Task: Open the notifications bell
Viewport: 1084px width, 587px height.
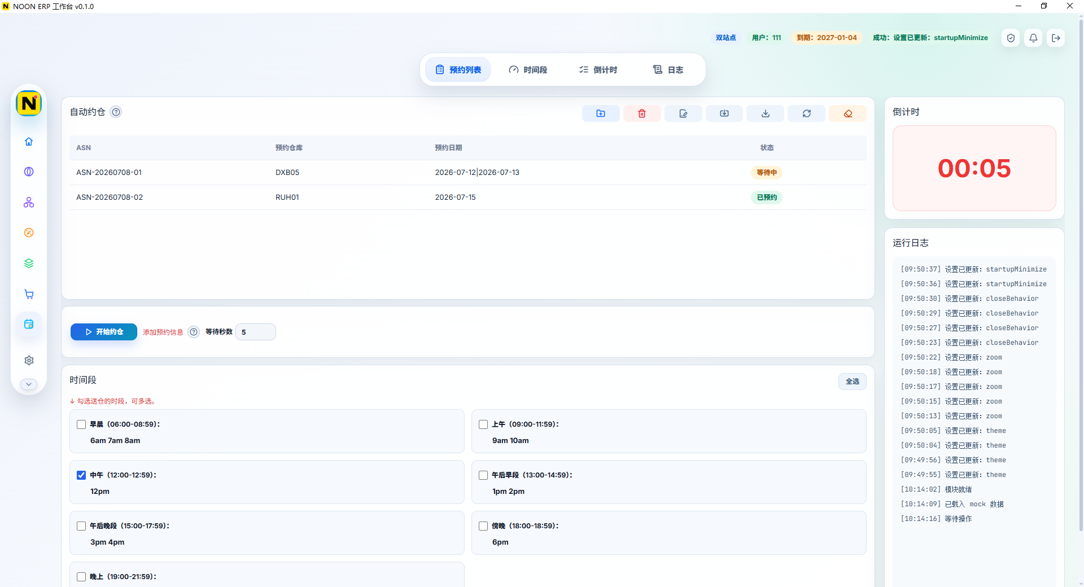Action: click(x=1033, y=38)
